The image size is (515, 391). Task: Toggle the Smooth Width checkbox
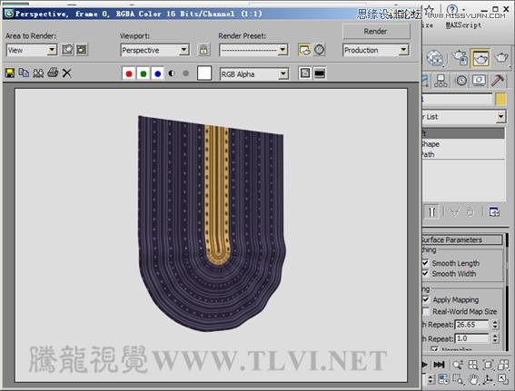[425, 273]
